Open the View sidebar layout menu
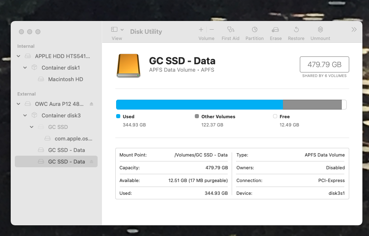Image resolution: width=369 pixels, height=236 pixels. 122,30
